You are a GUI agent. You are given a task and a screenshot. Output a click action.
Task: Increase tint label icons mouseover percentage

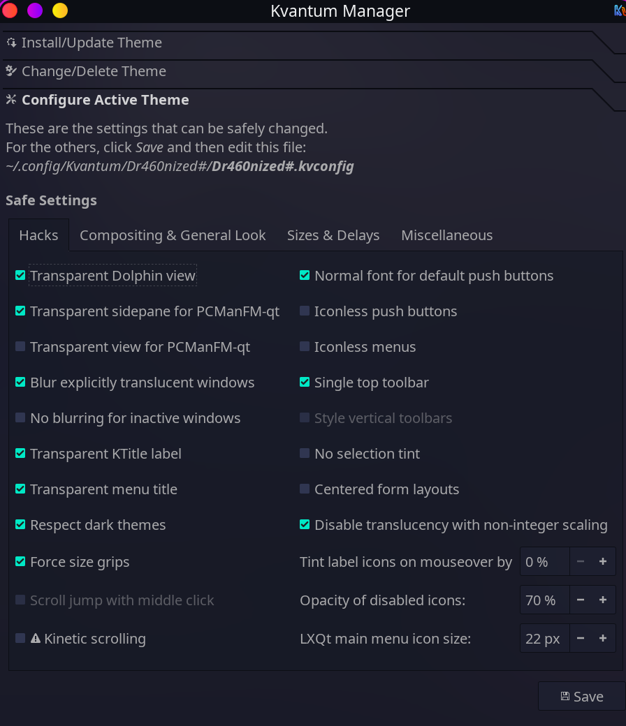[603, 561]
